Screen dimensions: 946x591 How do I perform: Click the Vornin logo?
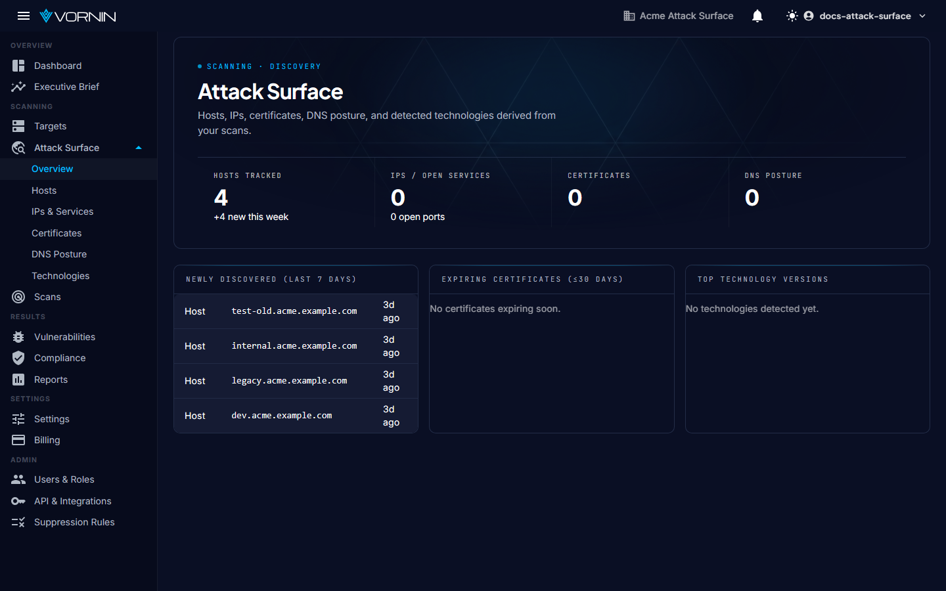(78, 16)
